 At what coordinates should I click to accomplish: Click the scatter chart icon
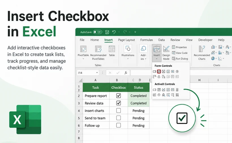[x=220, y=58]
